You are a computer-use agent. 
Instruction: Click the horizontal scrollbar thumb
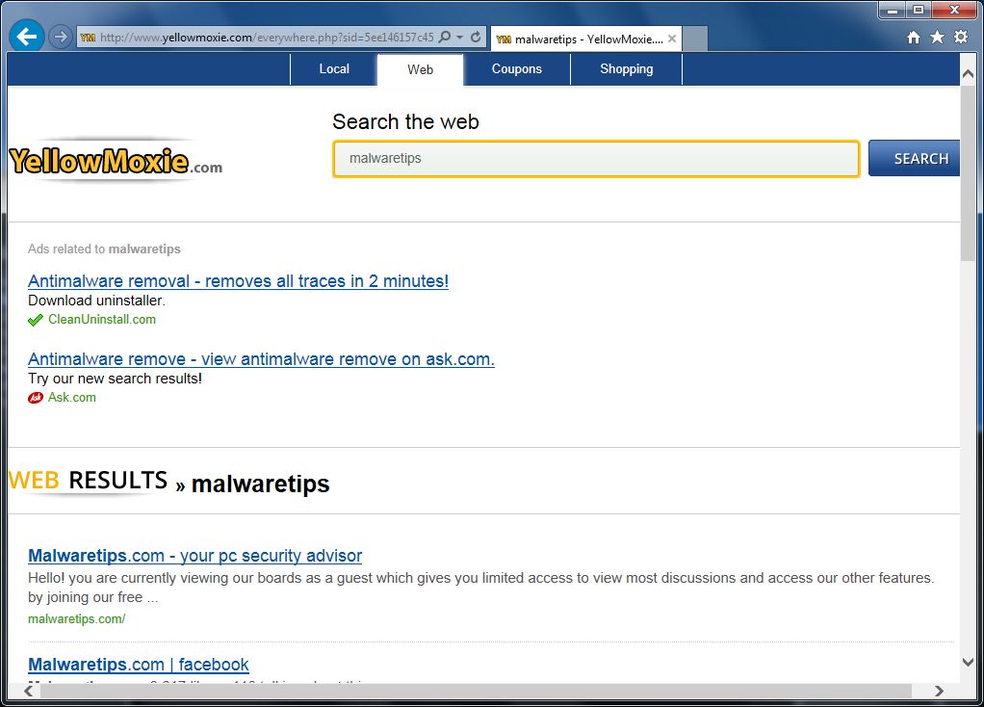click(x=476, y=691)
